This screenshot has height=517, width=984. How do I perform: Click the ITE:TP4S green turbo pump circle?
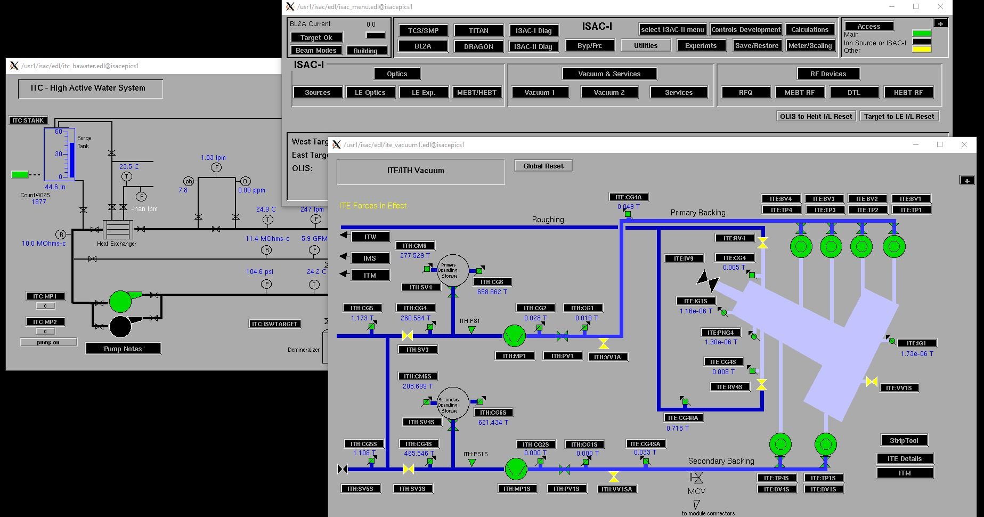780,444
